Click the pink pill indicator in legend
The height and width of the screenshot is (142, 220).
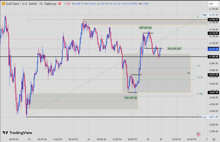69,4
